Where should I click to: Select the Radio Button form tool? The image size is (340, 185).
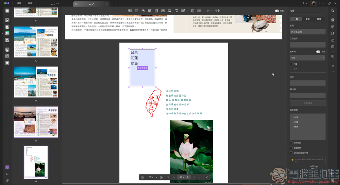pos(143,11)
